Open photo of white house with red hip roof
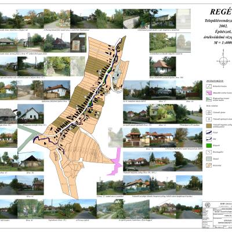This screenshot has width=232, height=232. point(163,66)
